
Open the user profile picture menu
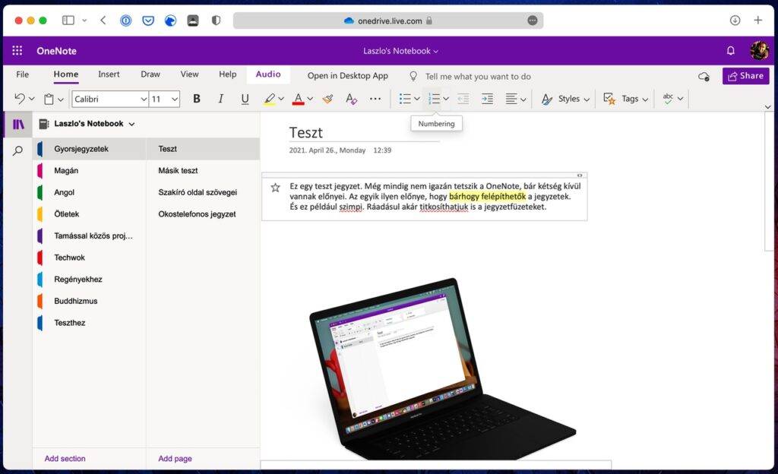[759, 50]
